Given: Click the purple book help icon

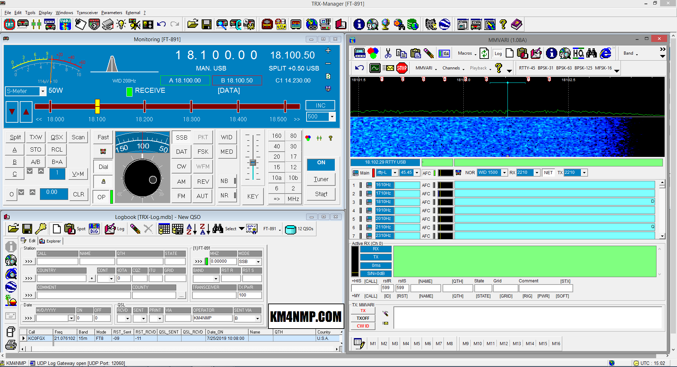Looking at the screenshot, I should click(516, 25).
